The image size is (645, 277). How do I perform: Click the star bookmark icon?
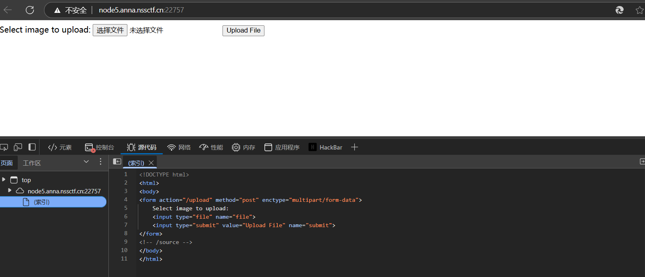[x=639, y=10]
